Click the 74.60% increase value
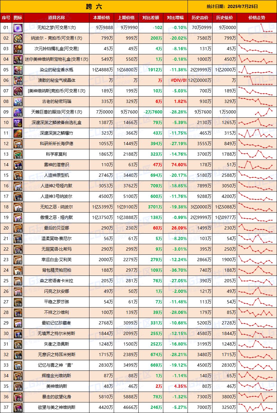The width and height of the screenshot is (277, 413). 179,165
